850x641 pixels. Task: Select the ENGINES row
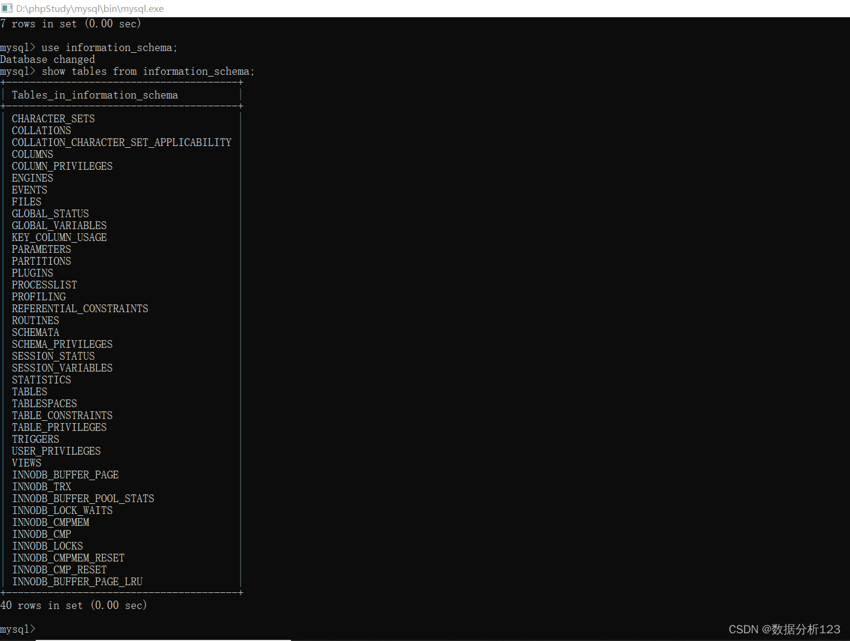[x=33, y=178]
